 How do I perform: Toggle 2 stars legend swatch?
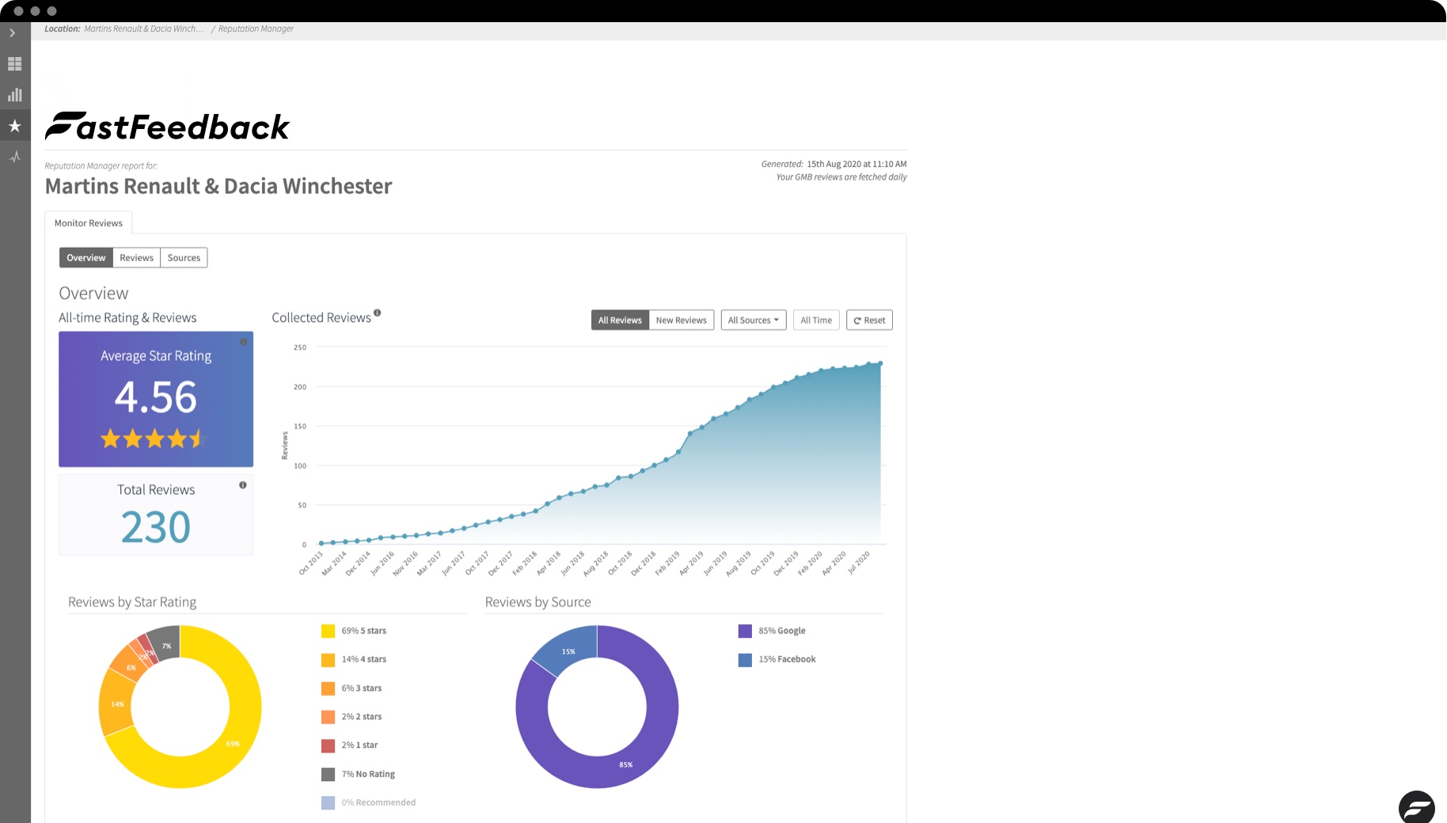(328, 717)
